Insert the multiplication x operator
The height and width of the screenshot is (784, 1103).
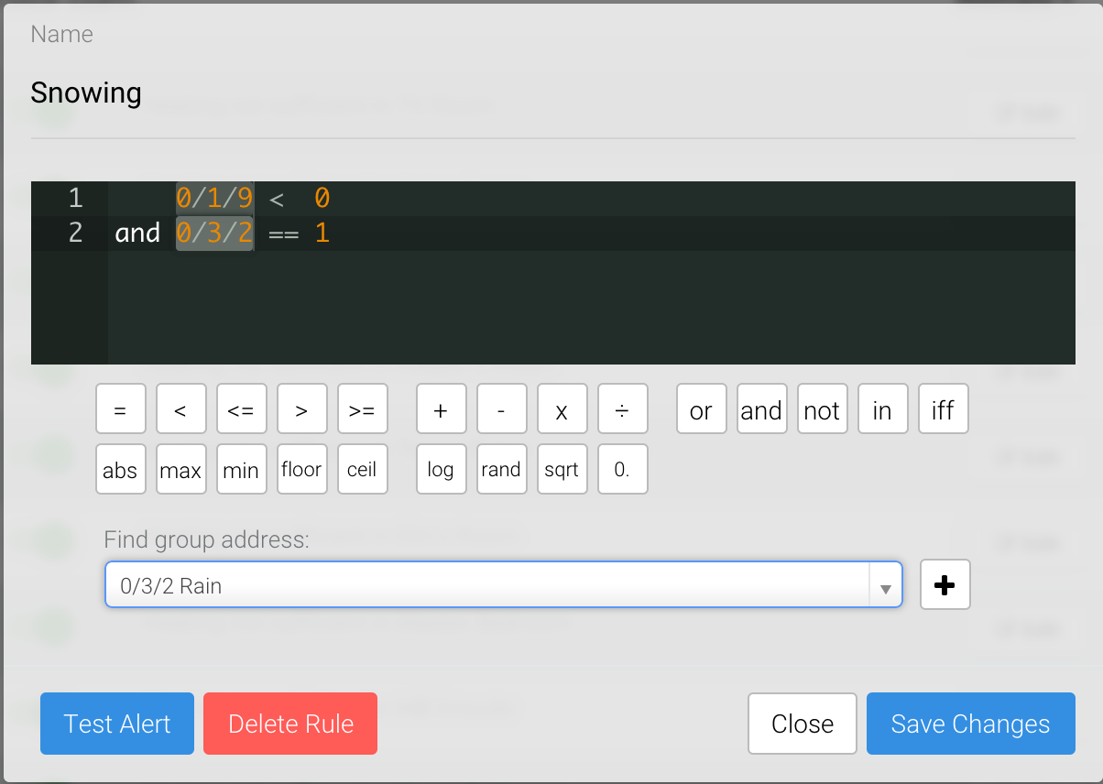(x=562, y=408)
